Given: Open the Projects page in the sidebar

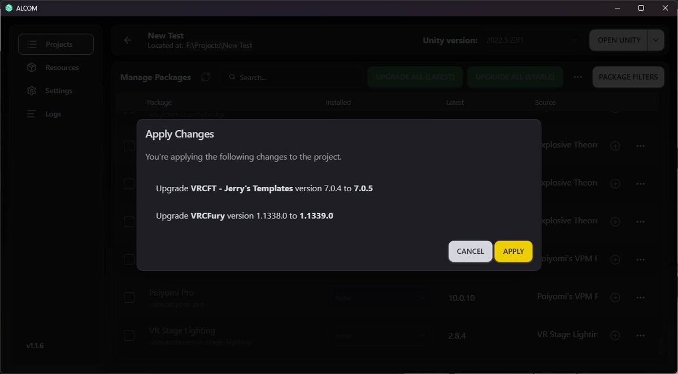Looking at the screenshot, I should click(56, 44).
